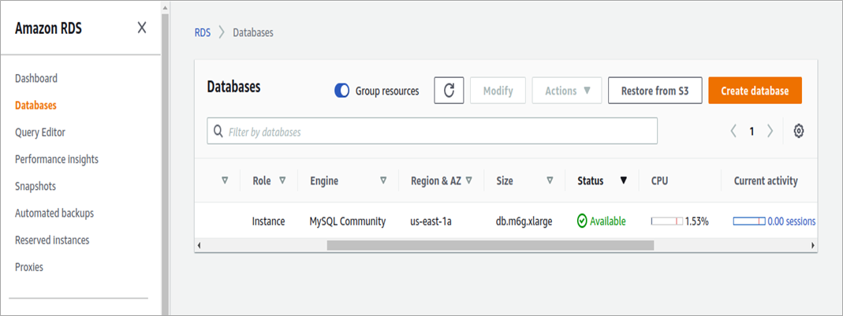Viewport: 843px width, 316px height.
Task: Click the Available status text
Action: click(607, 221)
